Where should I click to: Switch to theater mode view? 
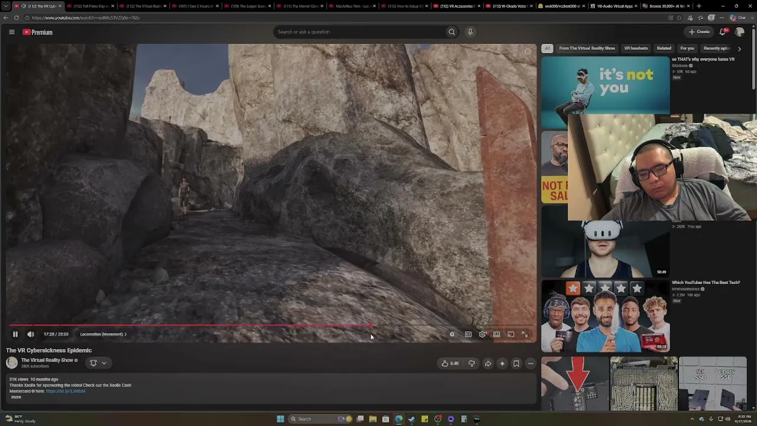point(497,334)
